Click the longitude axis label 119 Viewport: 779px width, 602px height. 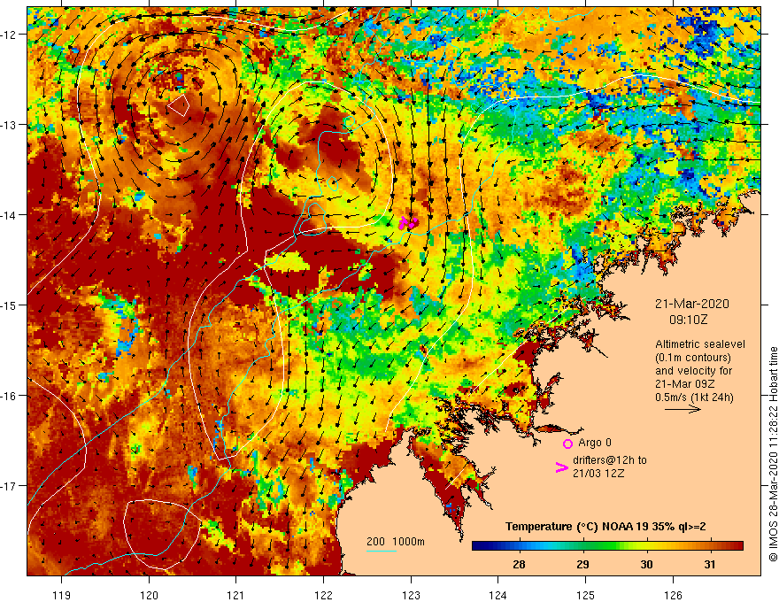tap(62, 595)
